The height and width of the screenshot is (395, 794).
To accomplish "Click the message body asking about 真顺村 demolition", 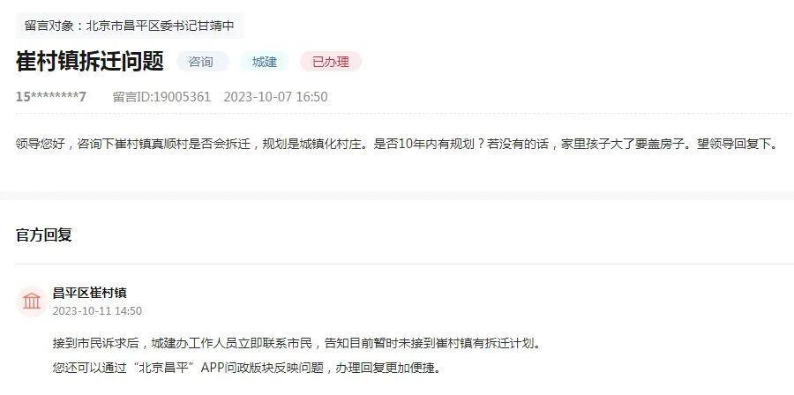I will 396,144.
